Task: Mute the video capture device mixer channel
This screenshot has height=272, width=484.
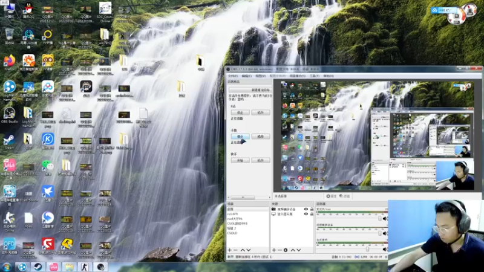Action: pyautogui.click(x=385, y=233)
